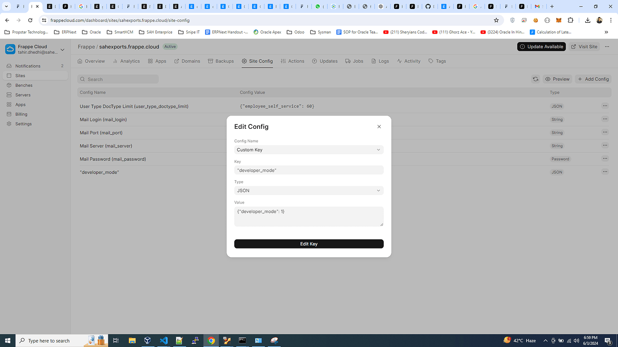Open Notifications via the bell icon
618x347 pixels.
28,65
